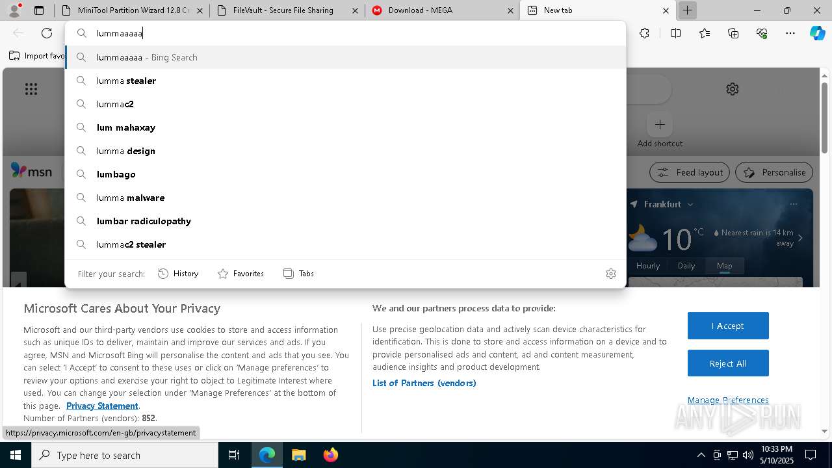Filter search by Tabs
The image size is (832, 468).
298,274
